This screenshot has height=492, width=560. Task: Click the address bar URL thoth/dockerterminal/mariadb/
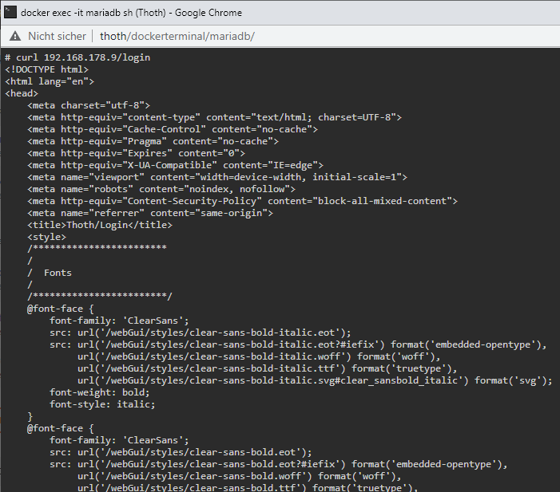[x=177, y=36]
